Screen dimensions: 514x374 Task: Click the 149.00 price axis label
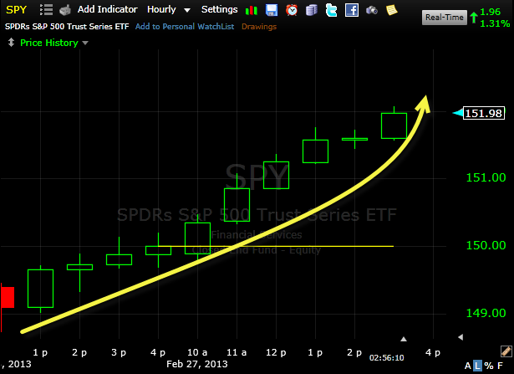(486, 313)
